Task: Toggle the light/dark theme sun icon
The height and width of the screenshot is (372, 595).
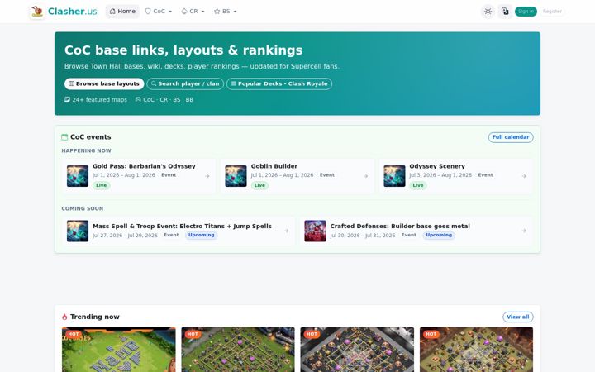Action: 488,12
